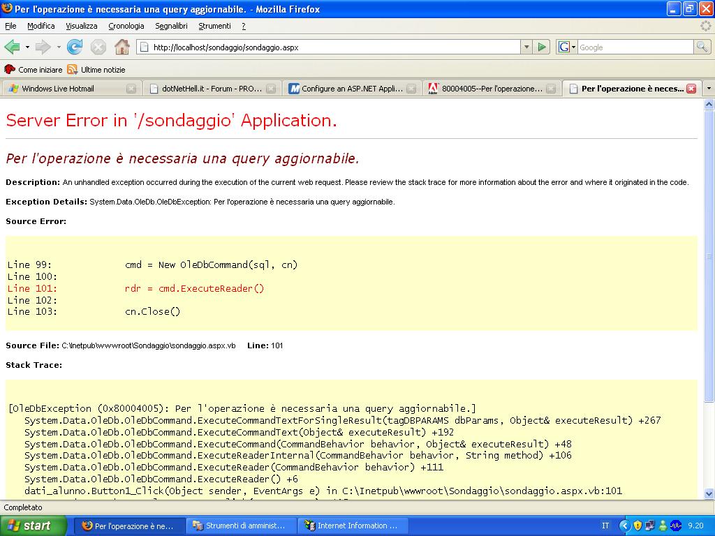The height and width of the screenshot is (536, 715).
Task: Open the Cronologia menu
Action: [126, 26]
